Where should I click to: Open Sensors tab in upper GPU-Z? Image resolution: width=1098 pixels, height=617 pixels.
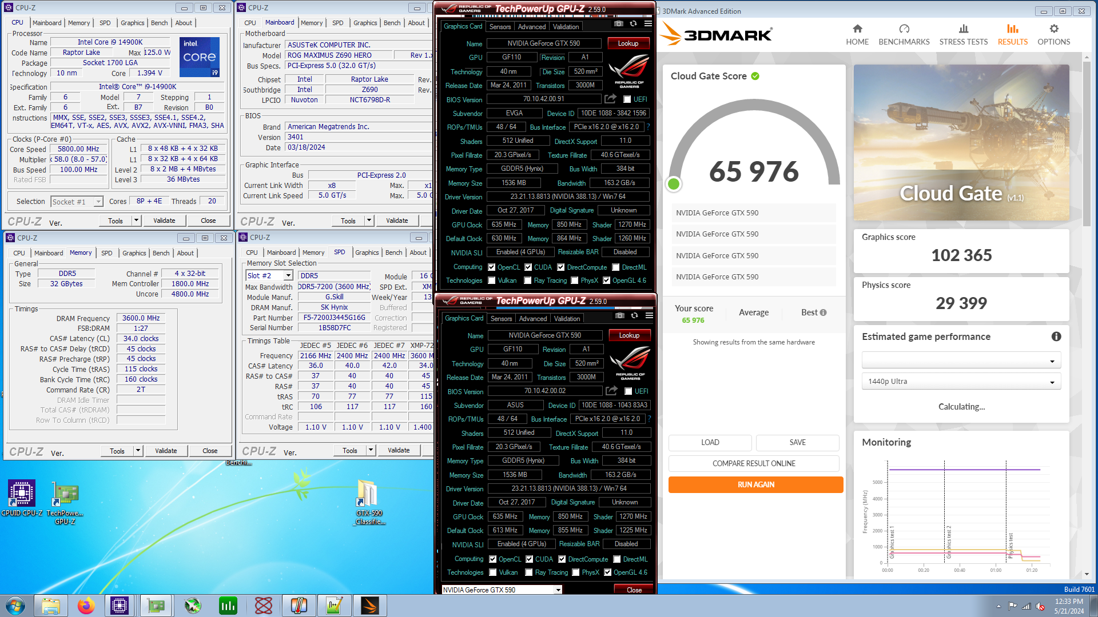click(x=500, y=27)
